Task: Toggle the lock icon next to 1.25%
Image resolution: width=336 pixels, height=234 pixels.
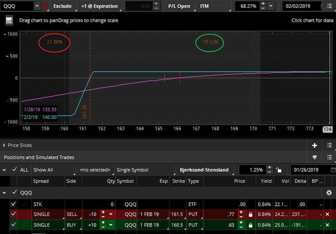Action: tap(278, 170)
